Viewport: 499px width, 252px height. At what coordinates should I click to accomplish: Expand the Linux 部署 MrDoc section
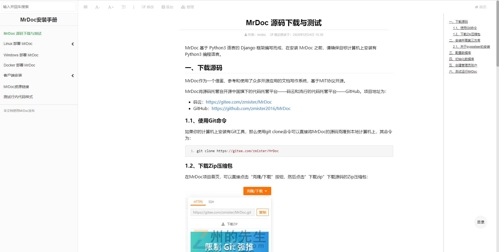coord(73,44)
